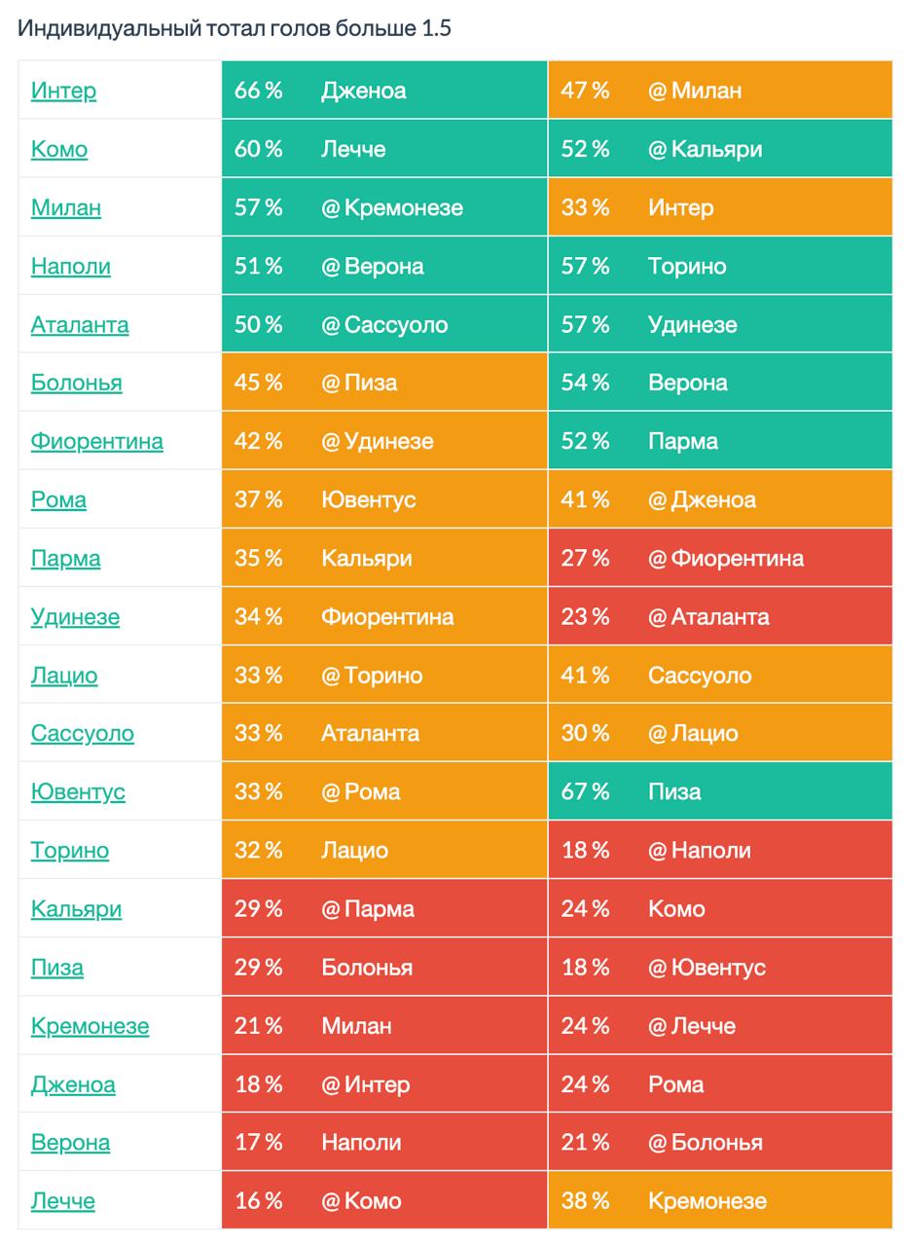Open the Аталанта team link

point(80,324)
